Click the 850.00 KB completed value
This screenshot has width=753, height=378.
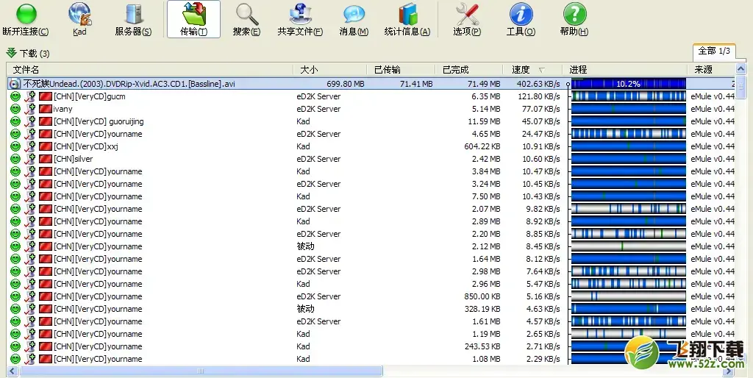click(x=482, y=296)
